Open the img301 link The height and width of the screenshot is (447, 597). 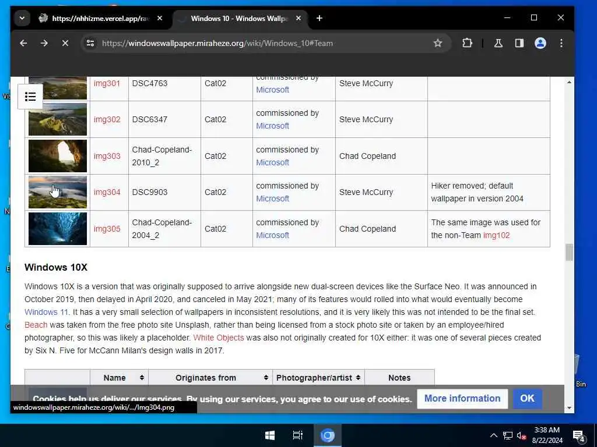[x=107, y=84]
